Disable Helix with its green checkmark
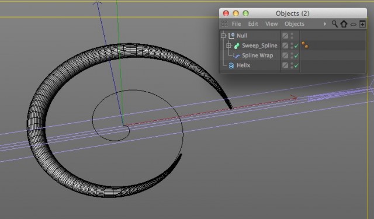 pyautogui.click(x=296, y=65)
